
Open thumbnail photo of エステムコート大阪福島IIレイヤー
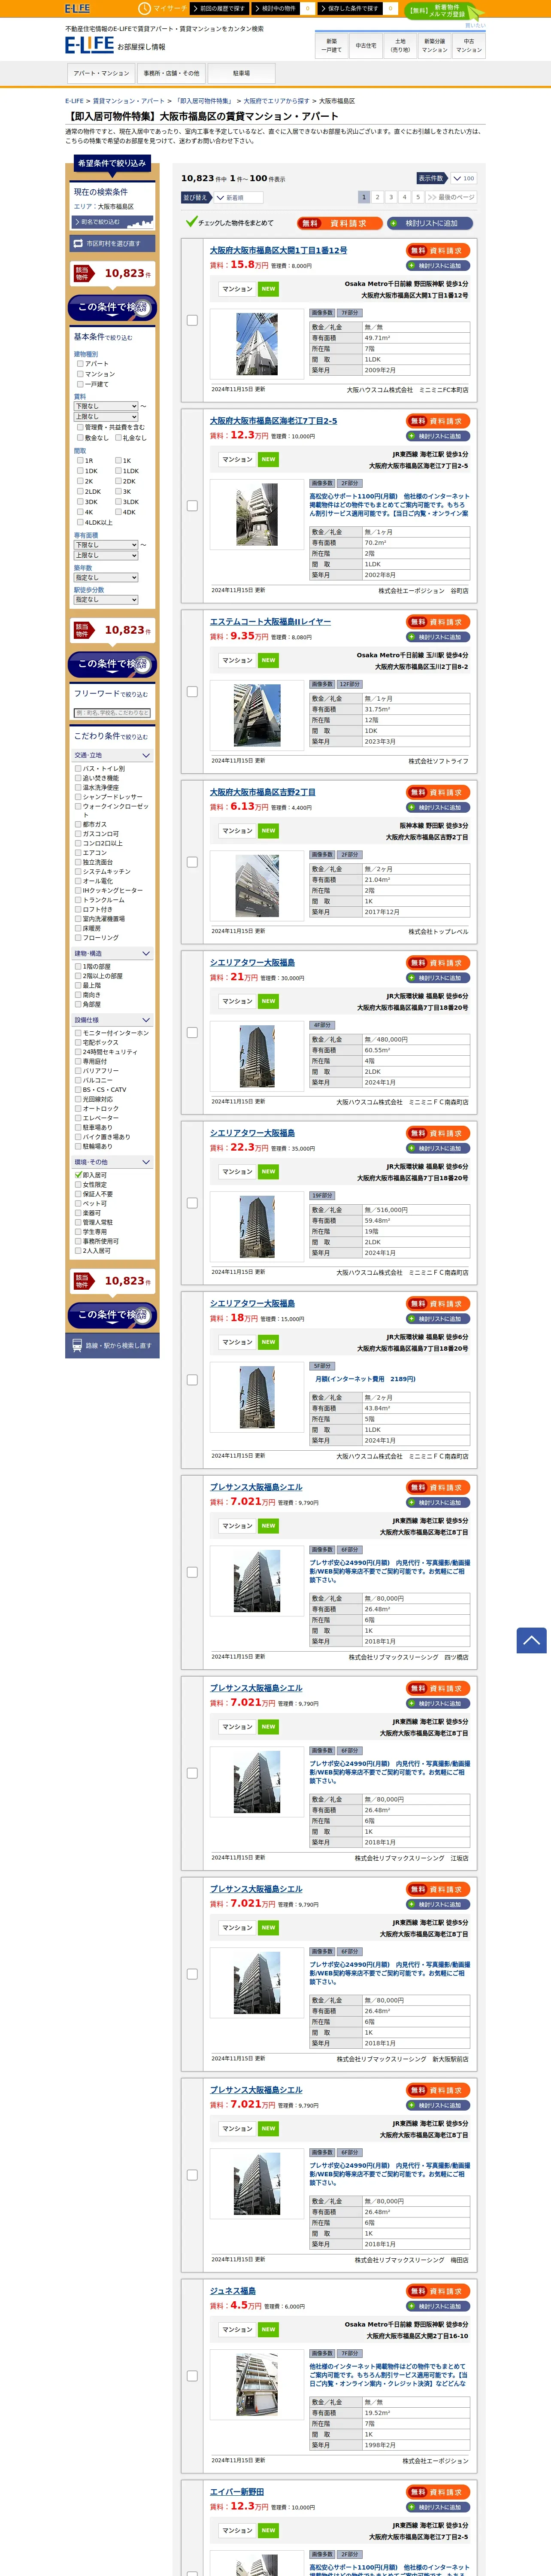point(257,715)
